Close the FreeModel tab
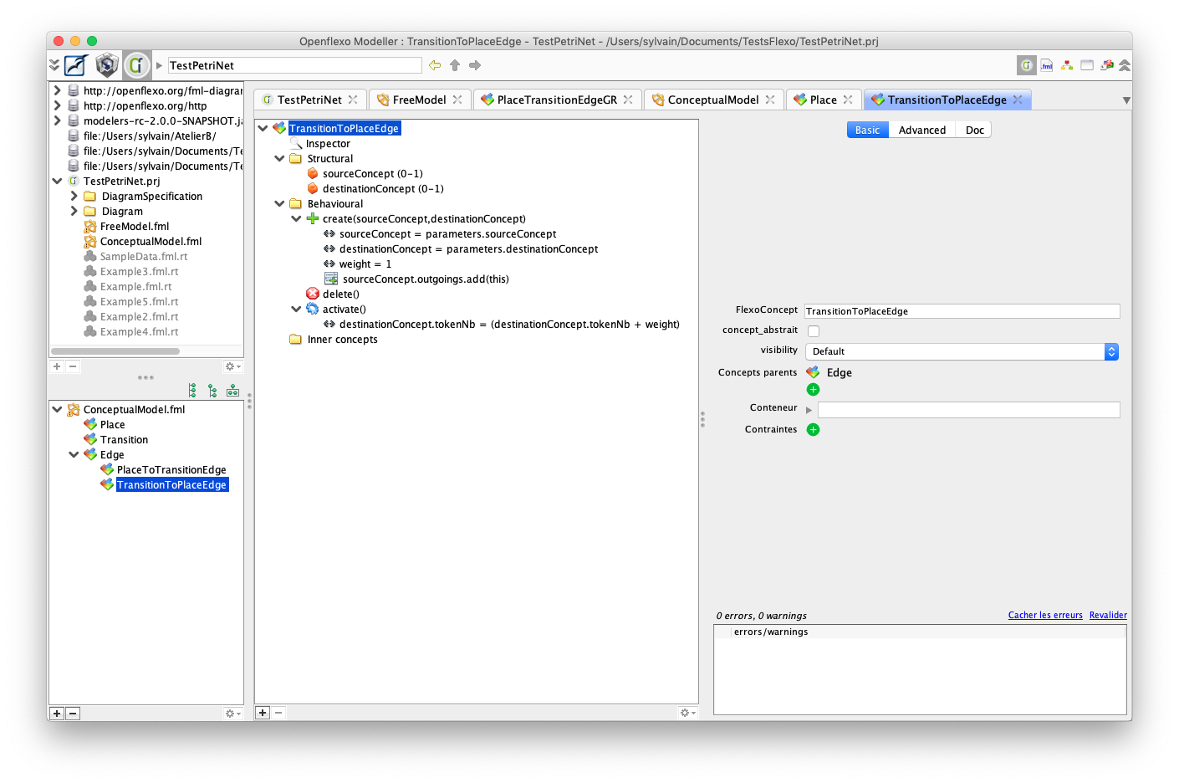The height and width of the screenshot is (783, 1179). pos(457,100)
